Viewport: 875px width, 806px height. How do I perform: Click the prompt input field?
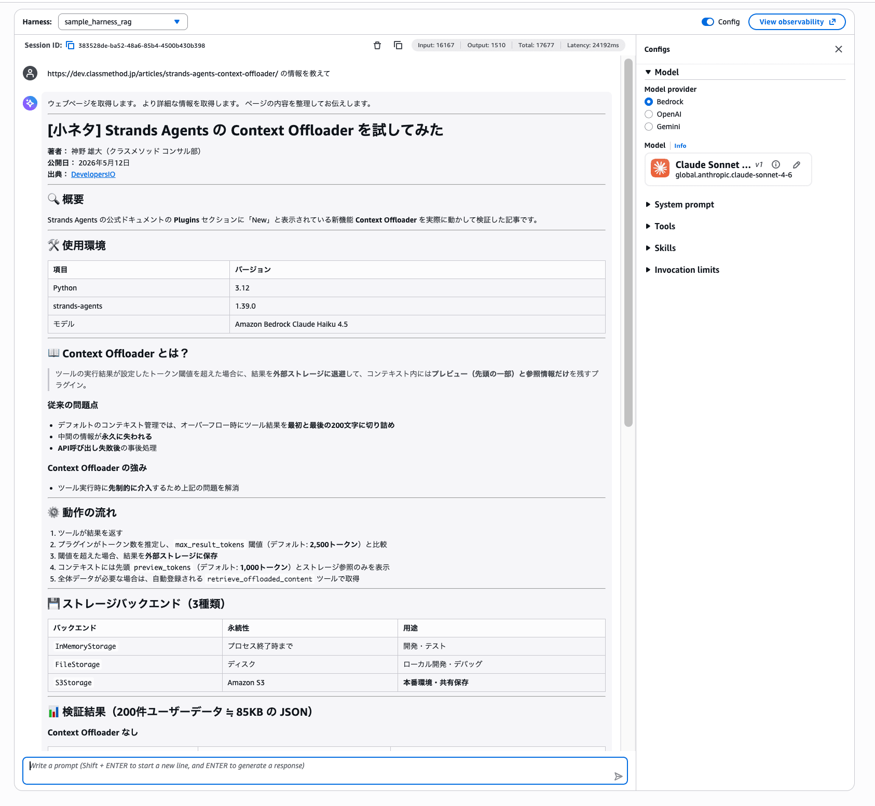[325, 771]
